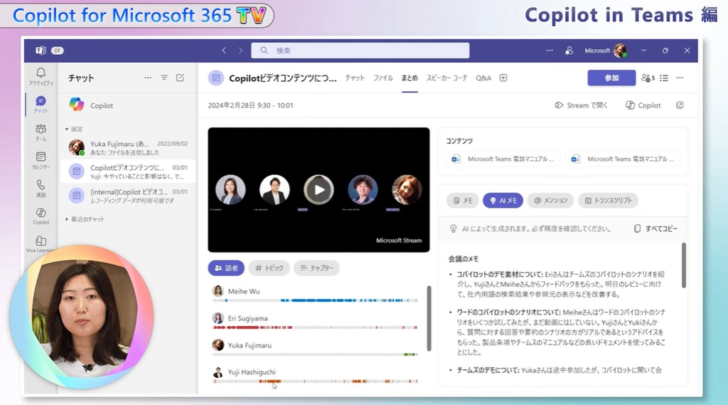The image size is (728, 405).
Task: Open the list view icon near Join
Action: coord(664,78)
